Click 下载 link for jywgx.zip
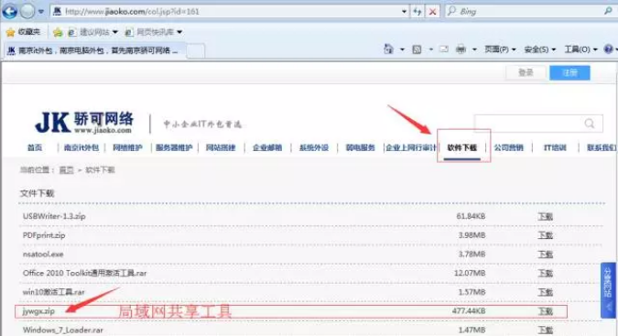 (x=546, y=311)
